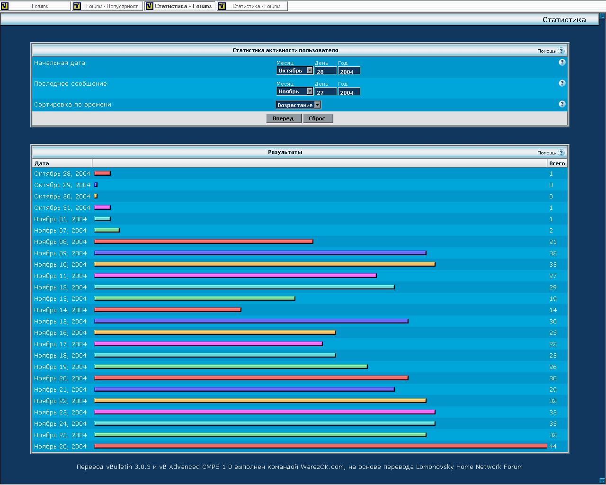Click the help icon for Начальная дата row

point(562,63)
